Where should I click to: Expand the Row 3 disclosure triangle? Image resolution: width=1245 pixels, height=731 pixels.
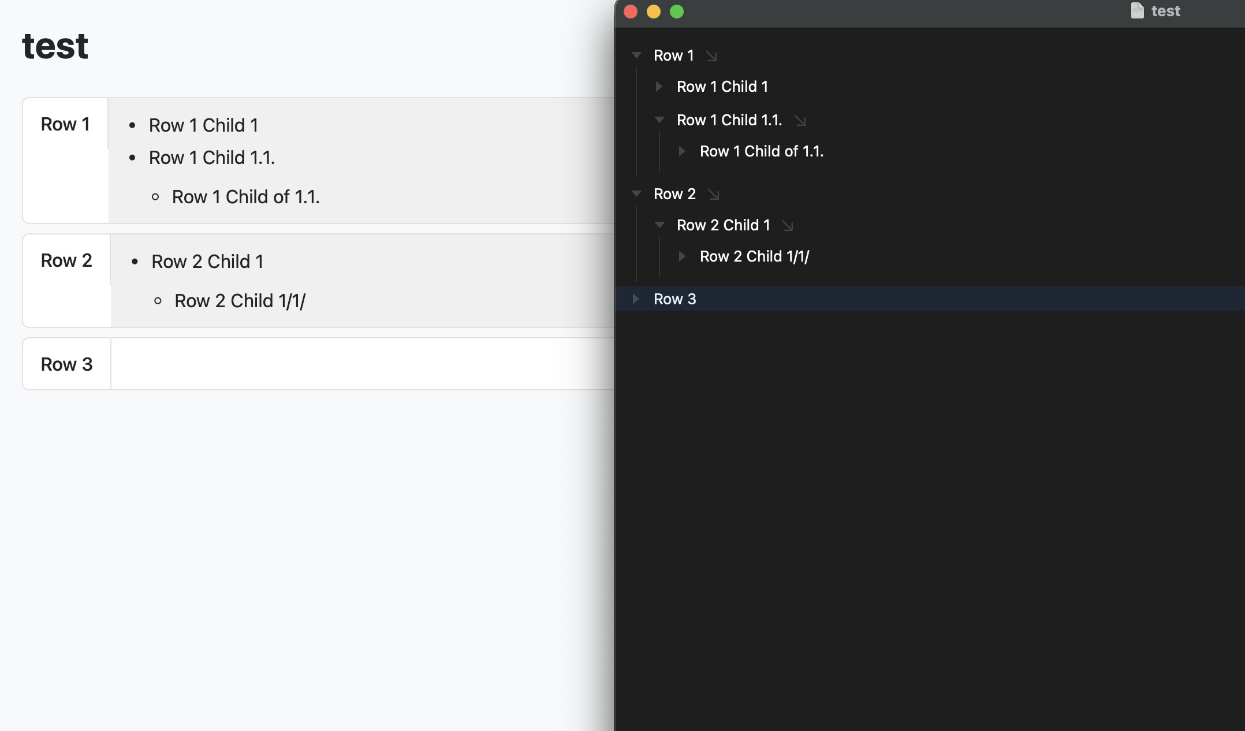click(x=636, y=299)
